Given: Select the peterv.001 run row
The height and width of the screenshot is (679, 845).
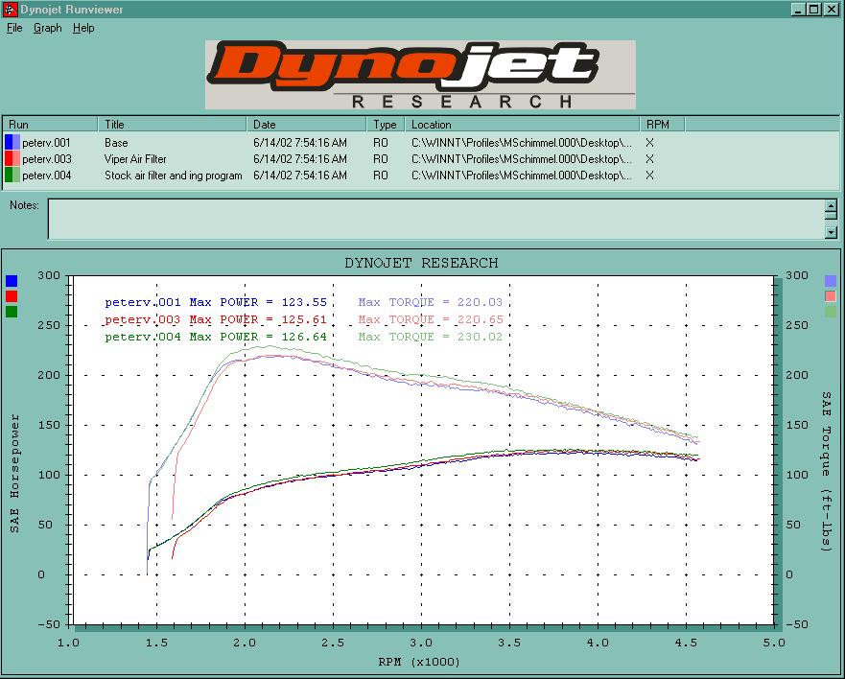Looking at the screenshot, I should coord(420,143).
